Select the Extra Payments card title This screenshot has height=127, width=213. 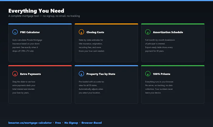tap(30, 74)
